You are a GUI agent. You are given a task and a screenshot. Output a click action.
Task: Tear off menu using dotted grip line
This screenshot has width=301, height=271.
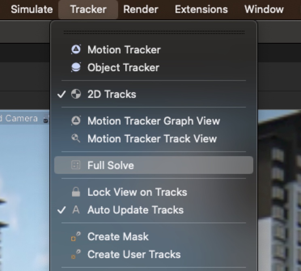[x=154, y=32]
